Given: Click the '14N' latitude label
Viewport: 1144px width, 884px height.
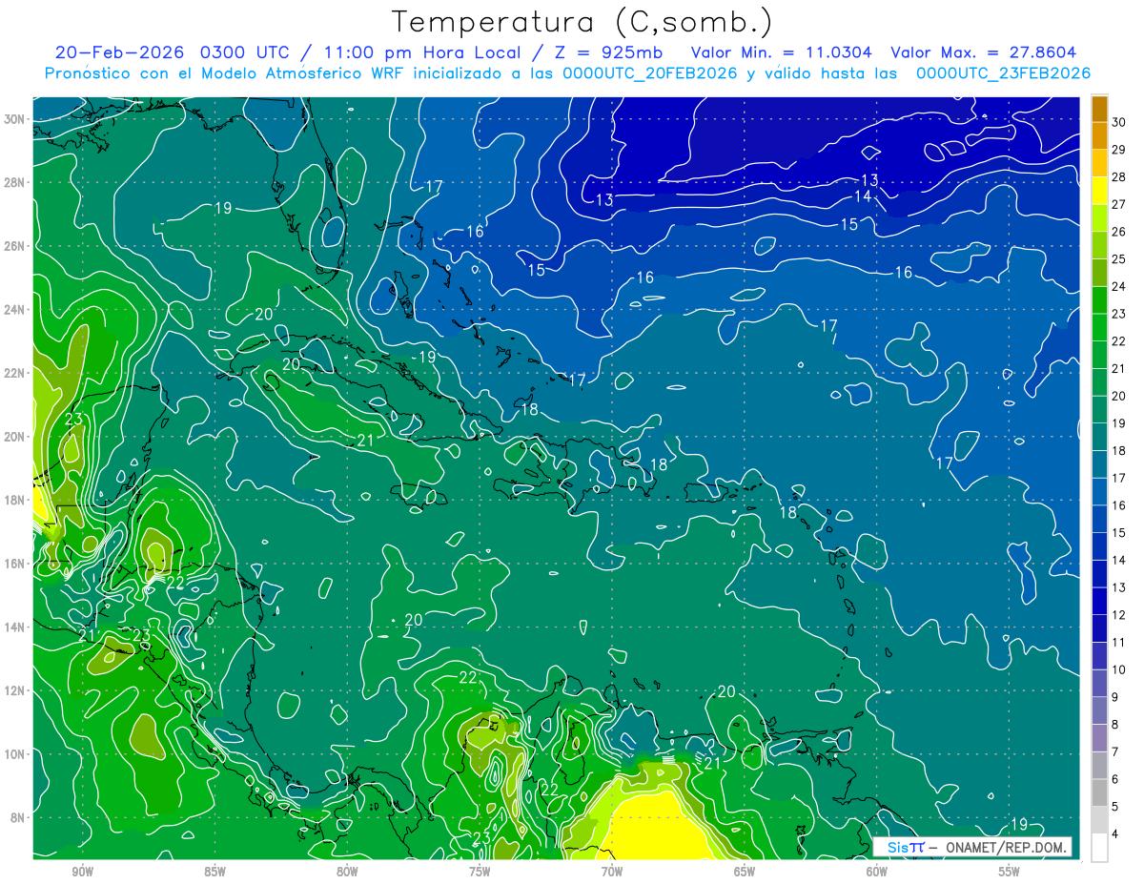Looking at the screenshot, I should 14,627.
